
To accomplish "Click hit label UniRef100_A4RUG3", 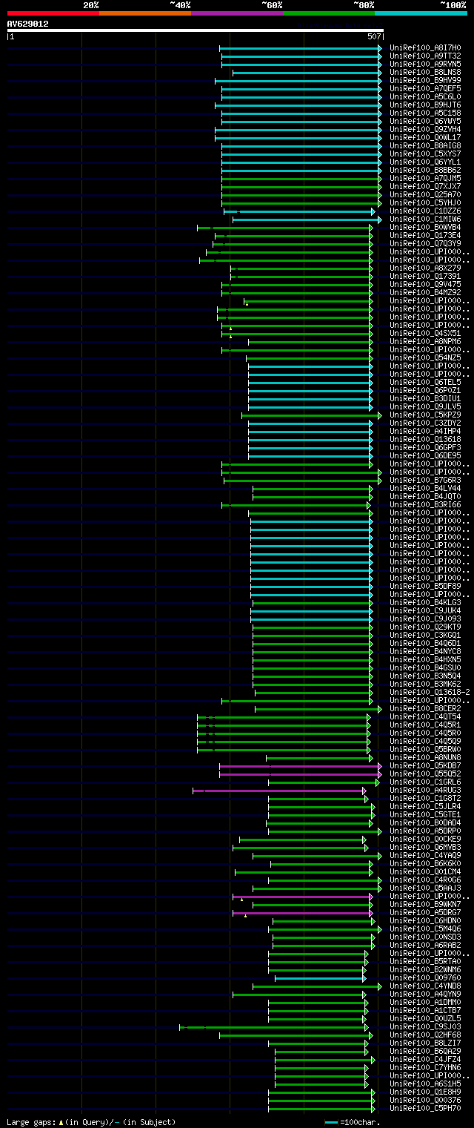I will 425,791.
